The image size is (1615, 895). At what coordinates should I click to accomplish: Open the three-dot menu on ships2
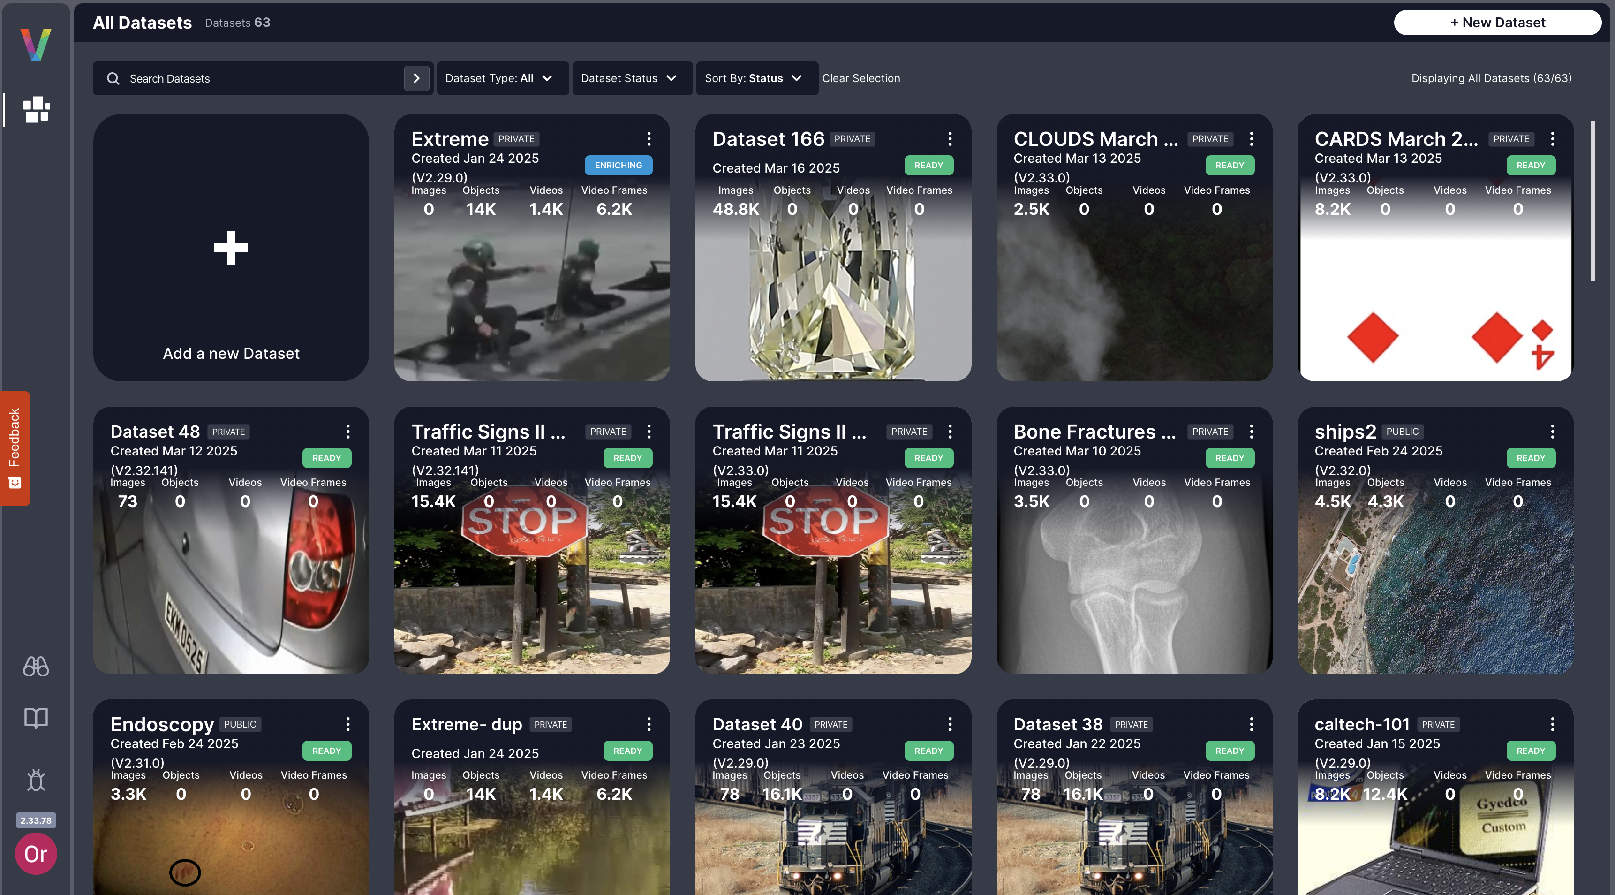(x=1552, y=432)
